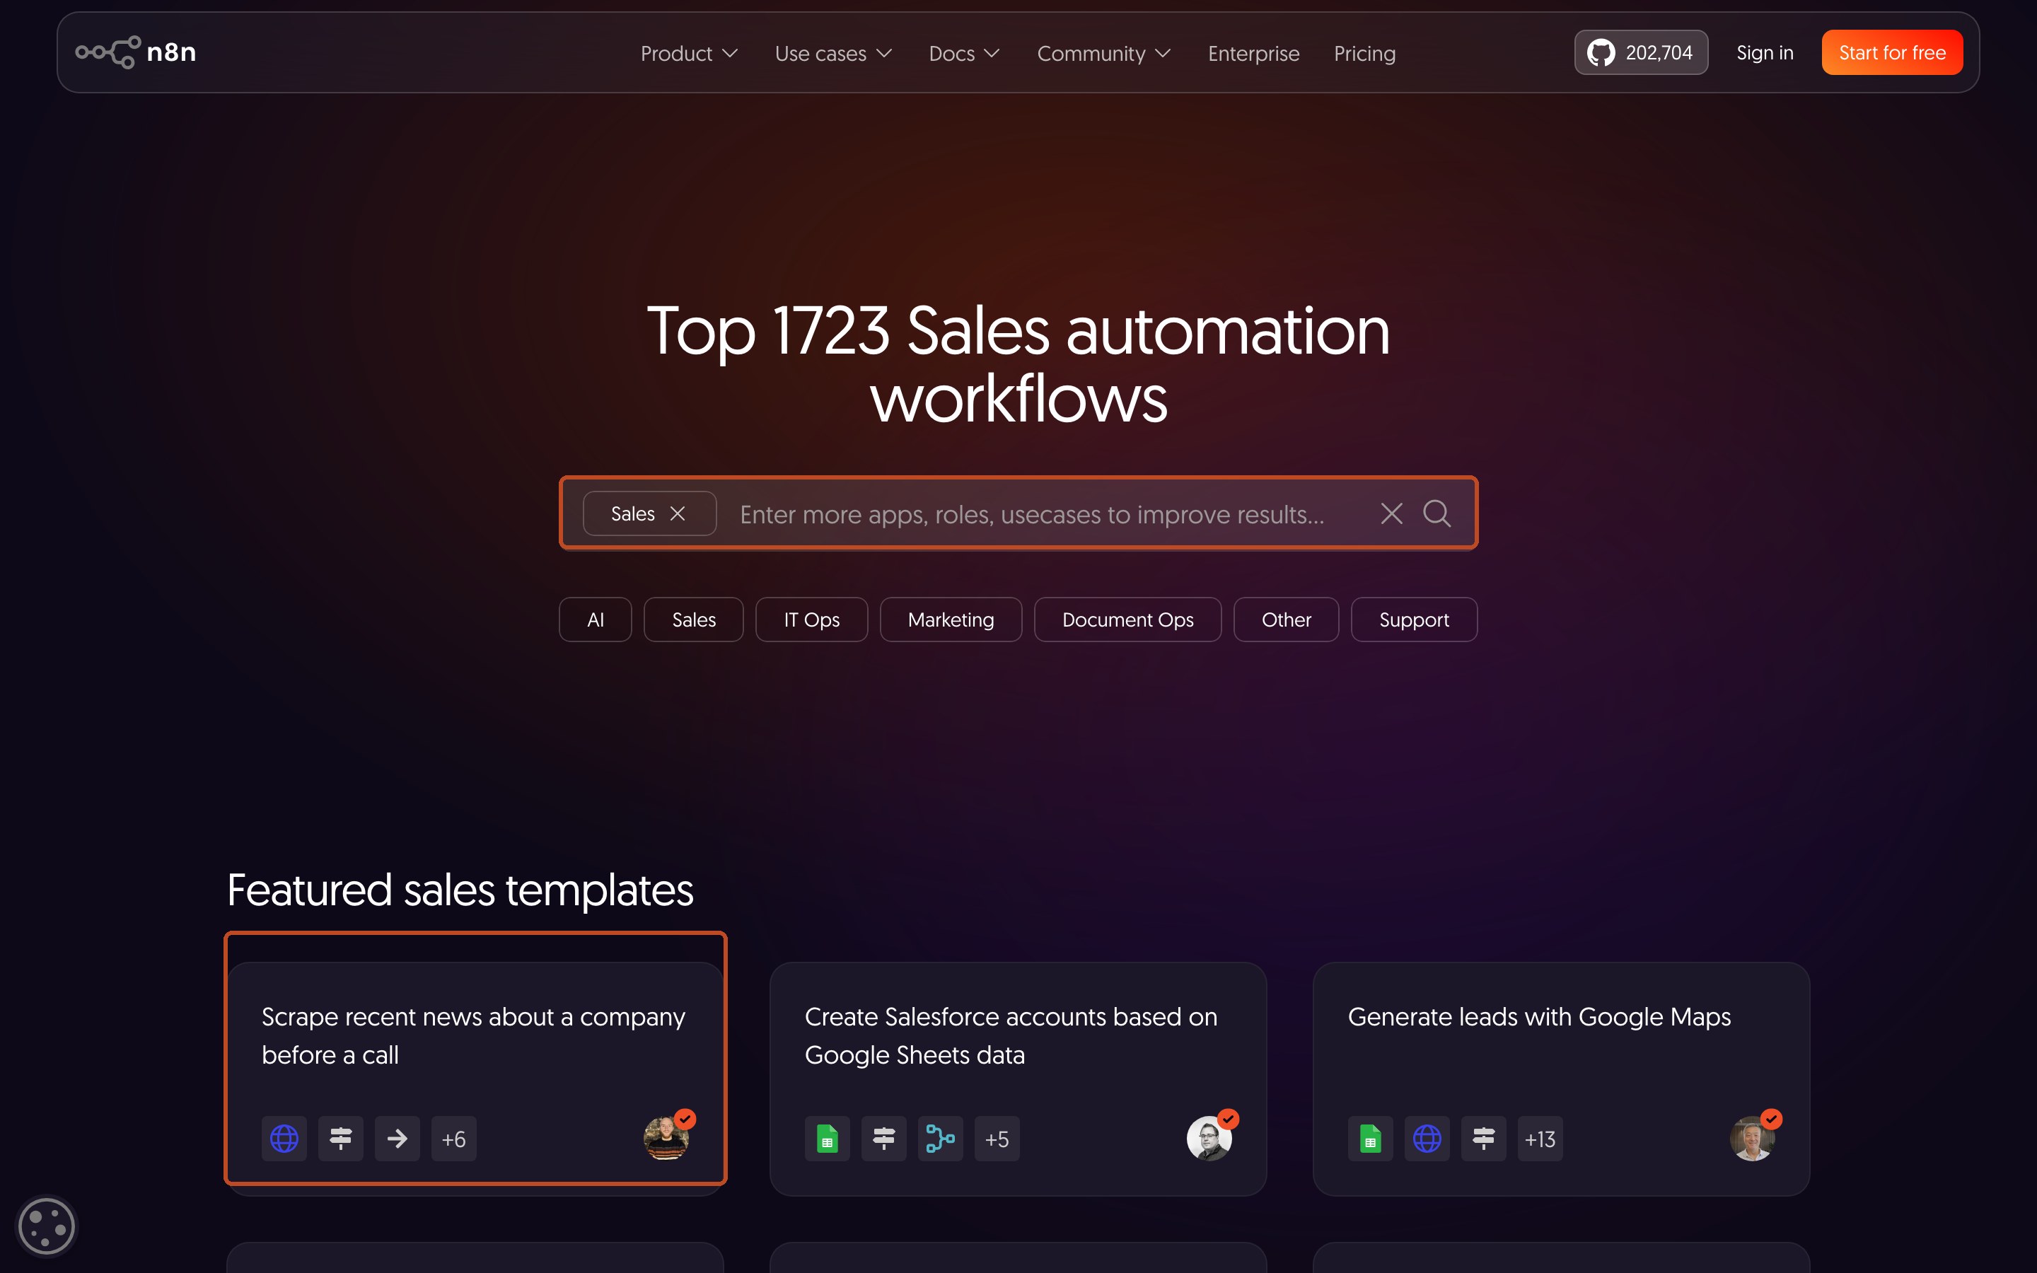Select the Other category filter

[x=1286, y=620]
